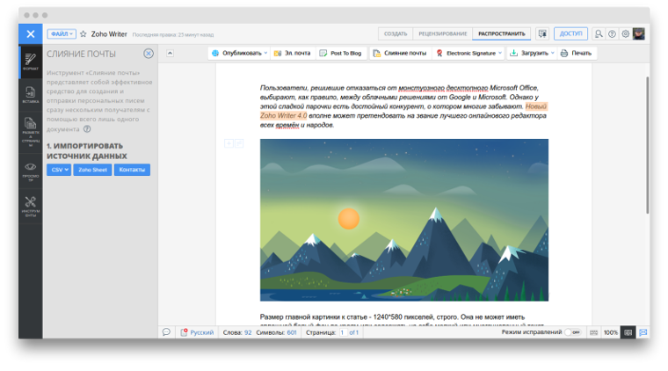Switch to reader view book icon in status bar
Viewport: 668px width, 371px height.
(628, 332)
